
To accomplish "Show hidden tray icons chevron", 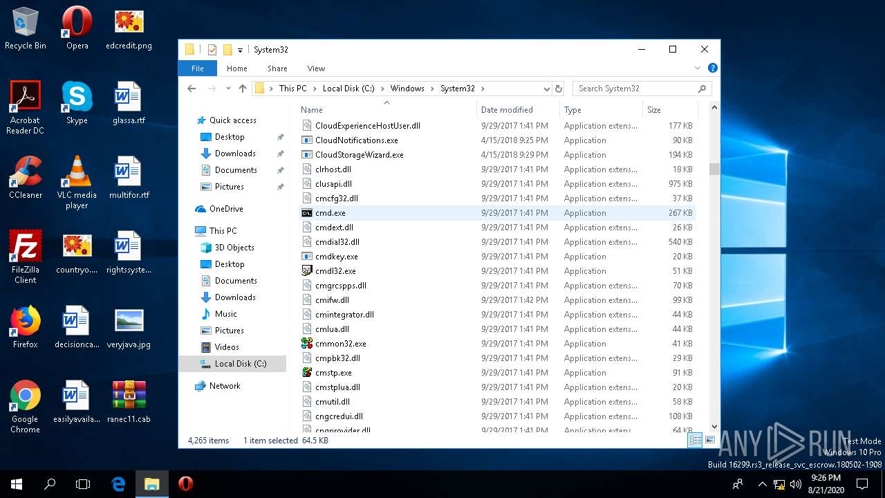I will pyautogui.click(x=763, y=484).
